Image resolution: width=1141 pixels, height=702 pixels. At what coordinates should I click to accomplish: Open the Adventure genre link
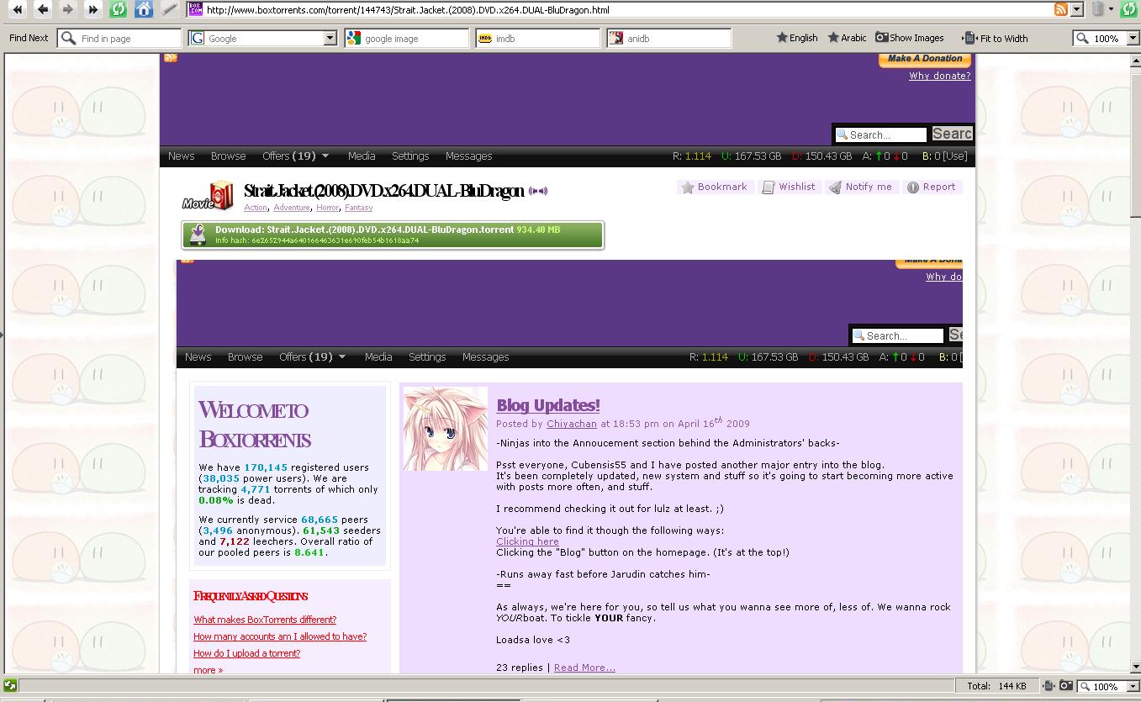(291, 208)
